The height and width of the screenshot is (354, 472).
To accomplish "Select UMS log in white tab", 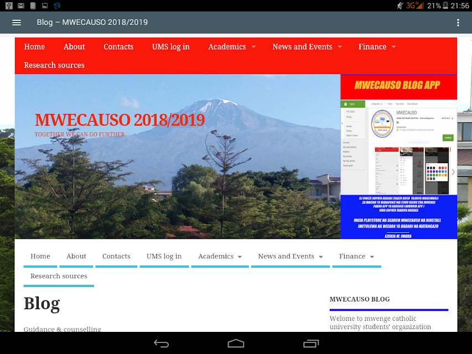I will click(x=164, y=257).
